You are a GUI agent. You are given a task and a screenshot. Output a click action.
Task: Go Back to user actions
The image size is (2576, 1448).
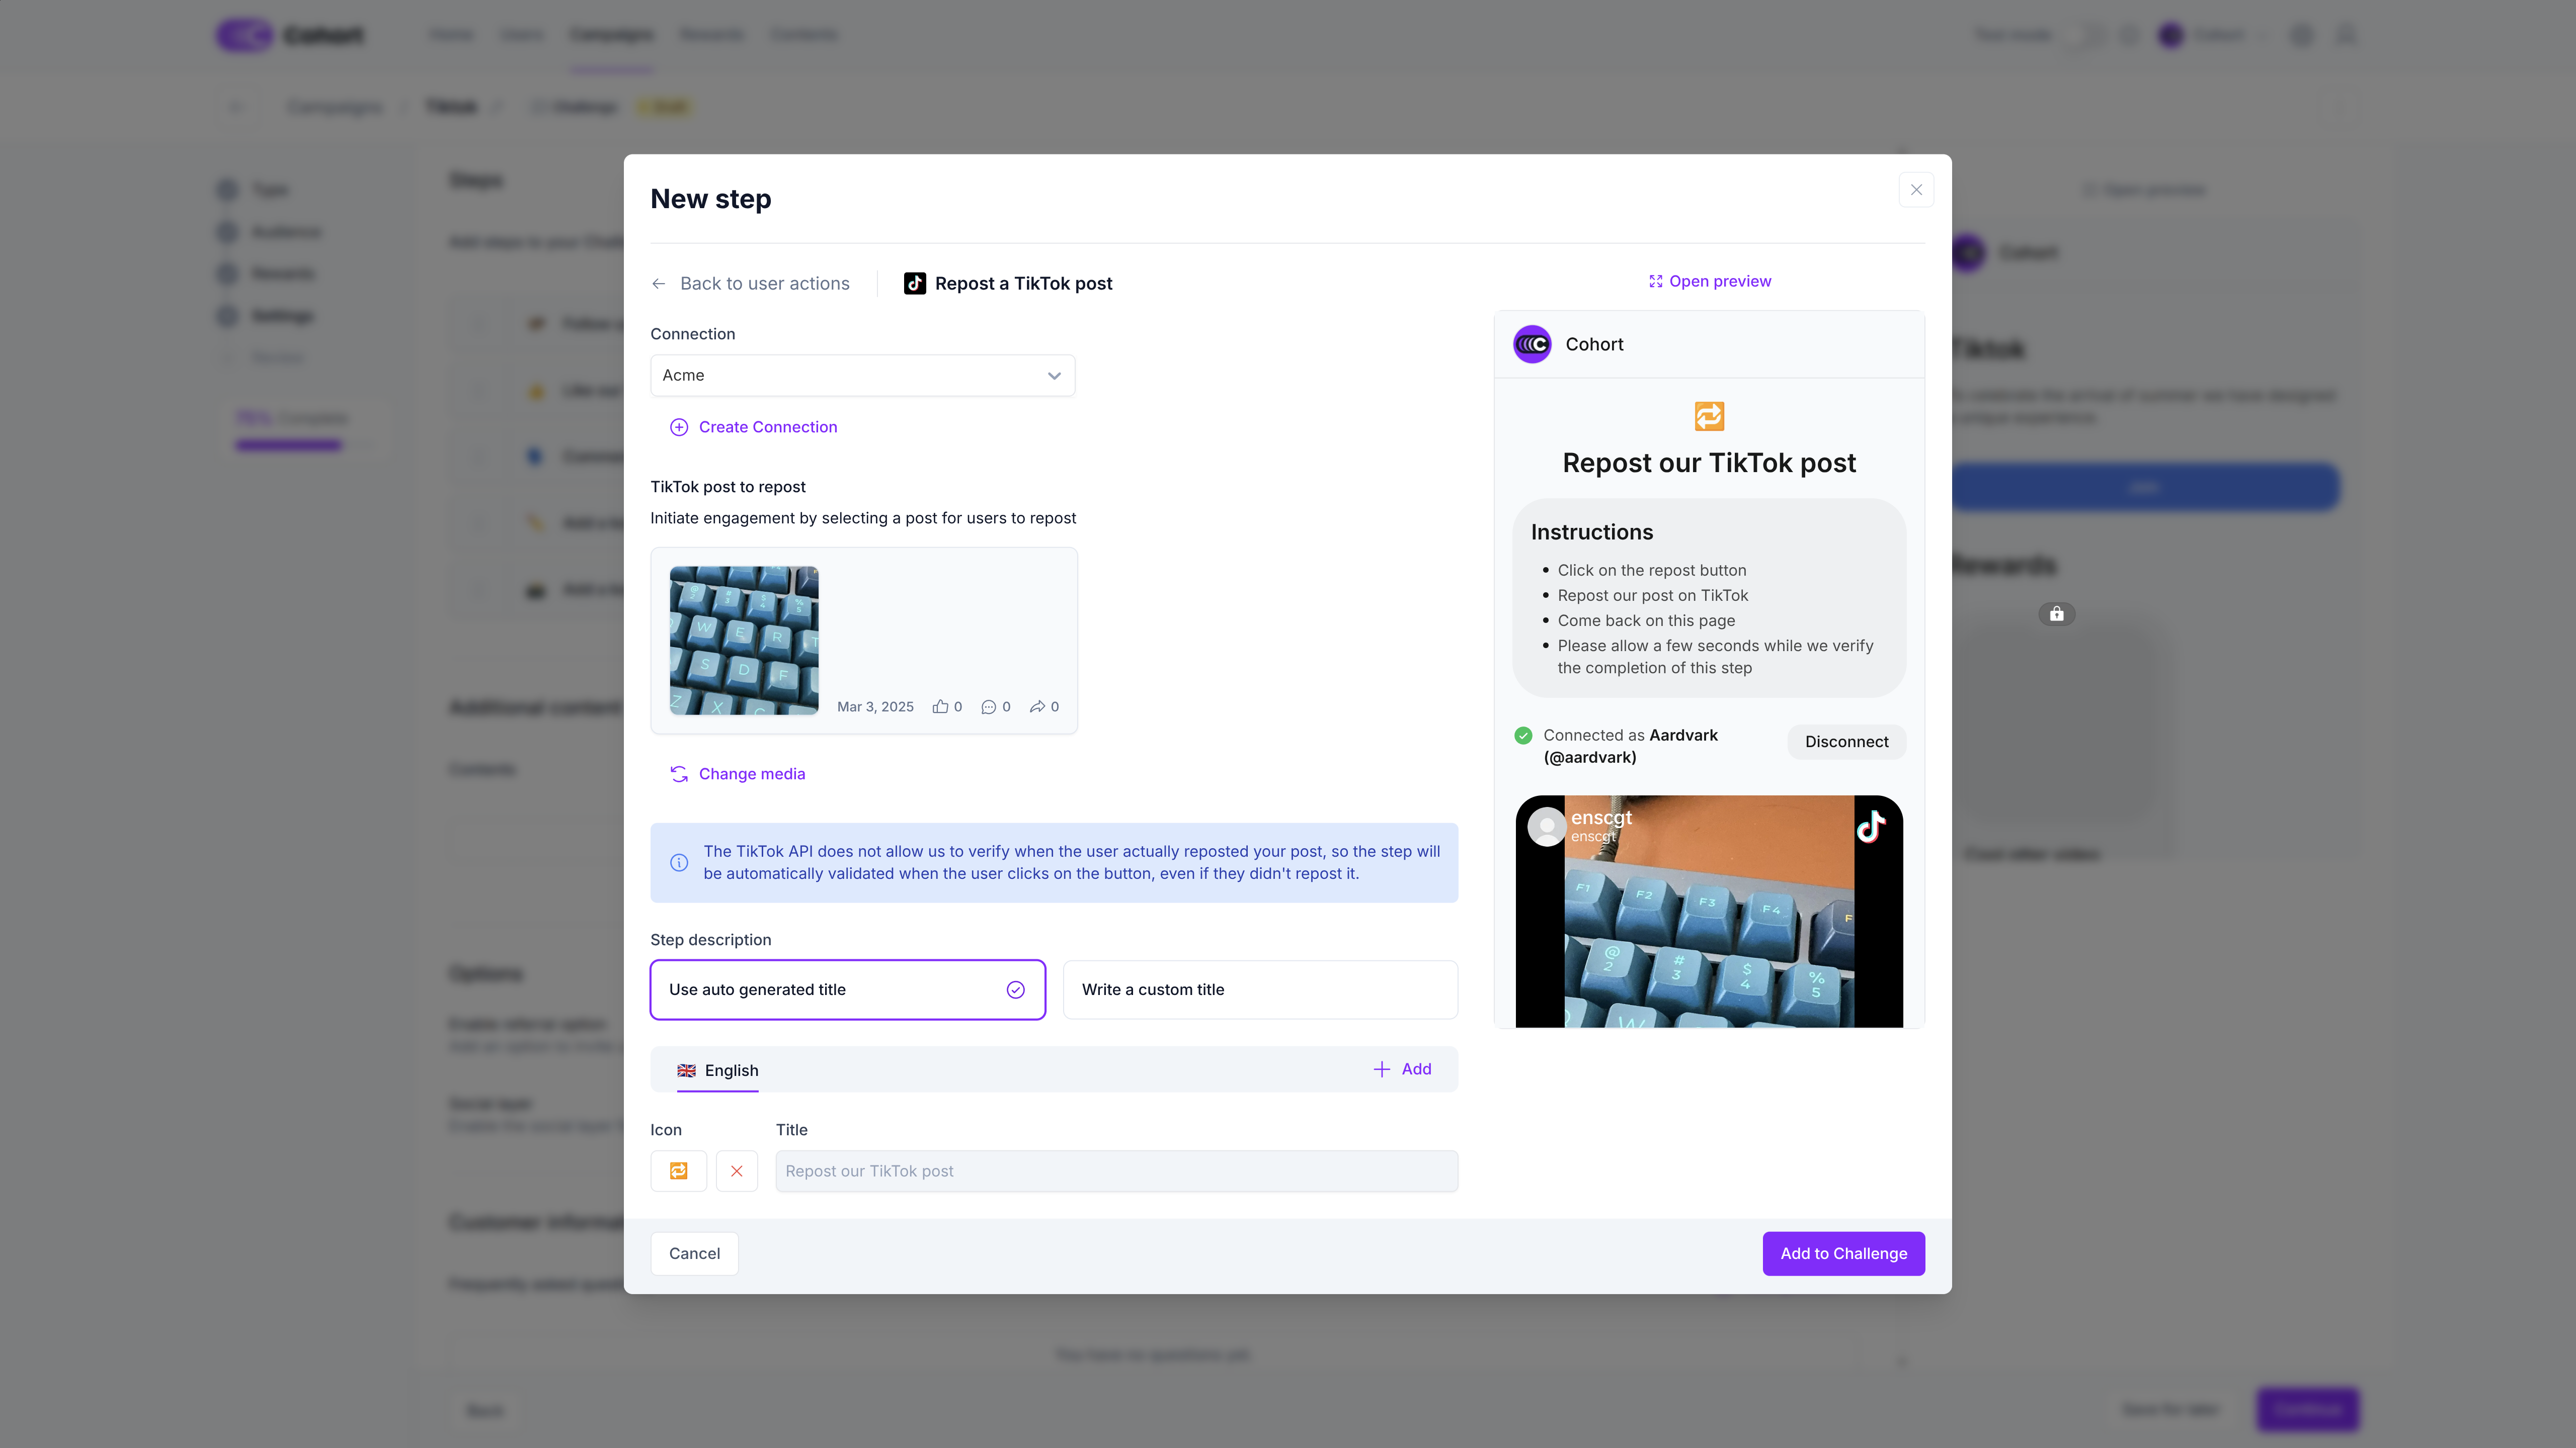(764, 284)
